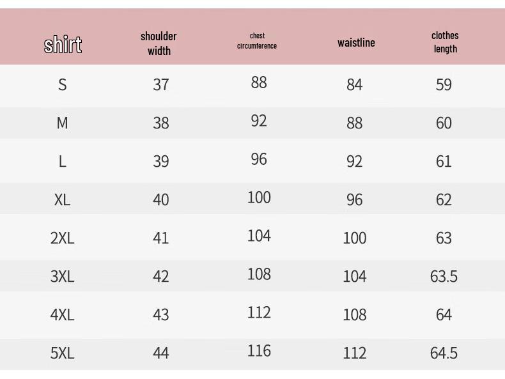Viewport: 505px width, 379px height.
Task: Click the "shoulder width" column header
Action: pos(159,43)
